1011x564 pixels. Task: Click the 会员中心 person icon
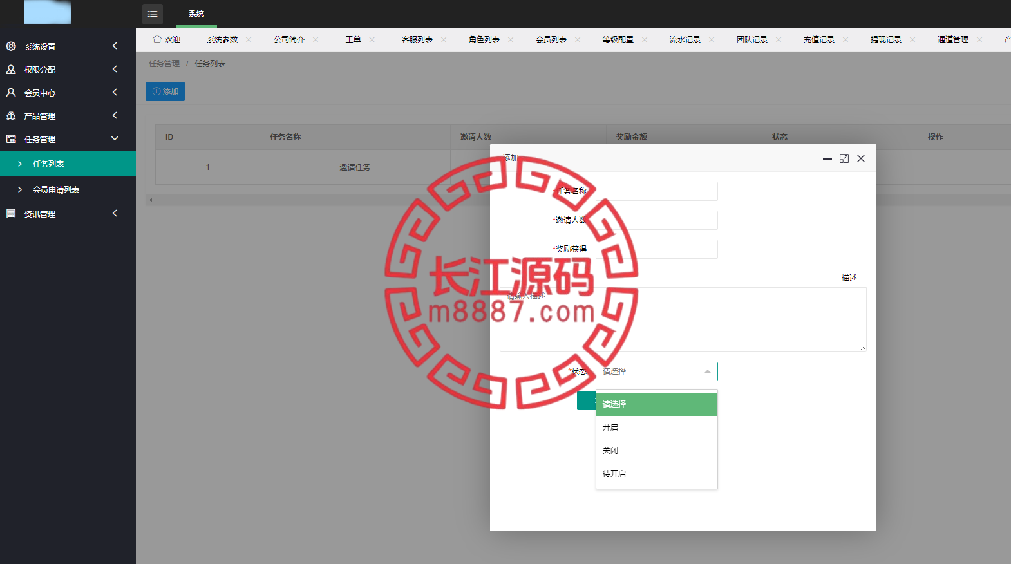[x=11, y=93]
